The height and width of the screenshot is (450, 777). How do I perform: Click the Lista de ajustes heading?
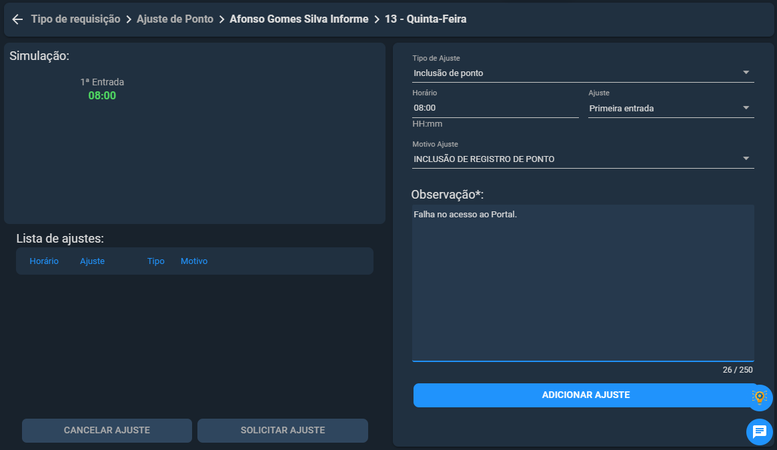[x=60, y=239]
